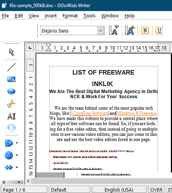Open the File menu
Image resolution: width=172 pixels, height=193 pixels.
point(5,16)
